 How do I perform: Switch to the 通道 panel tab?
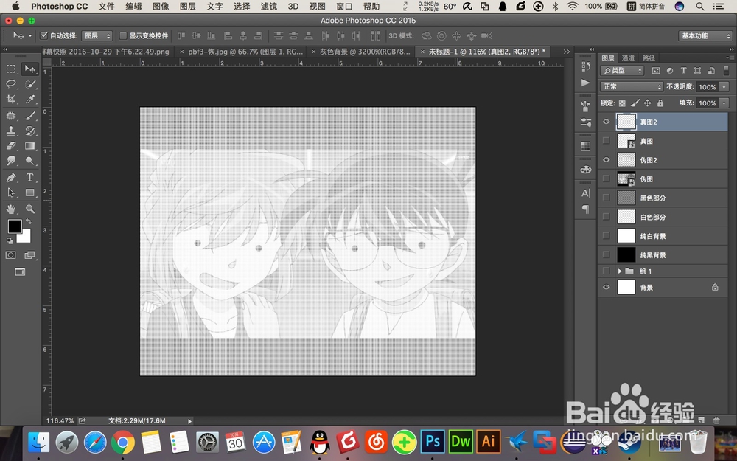628,58
